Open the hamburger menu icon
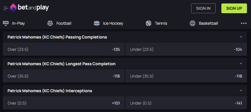The width and height of the screenshot is (251, 112). [x=6, y=8]
